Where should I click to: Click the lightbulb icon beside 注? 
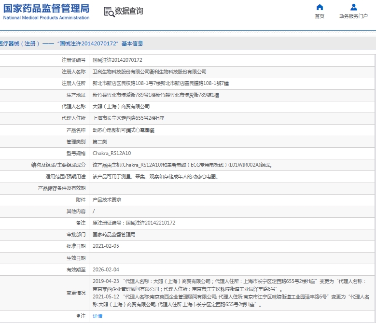click(78, 316)
